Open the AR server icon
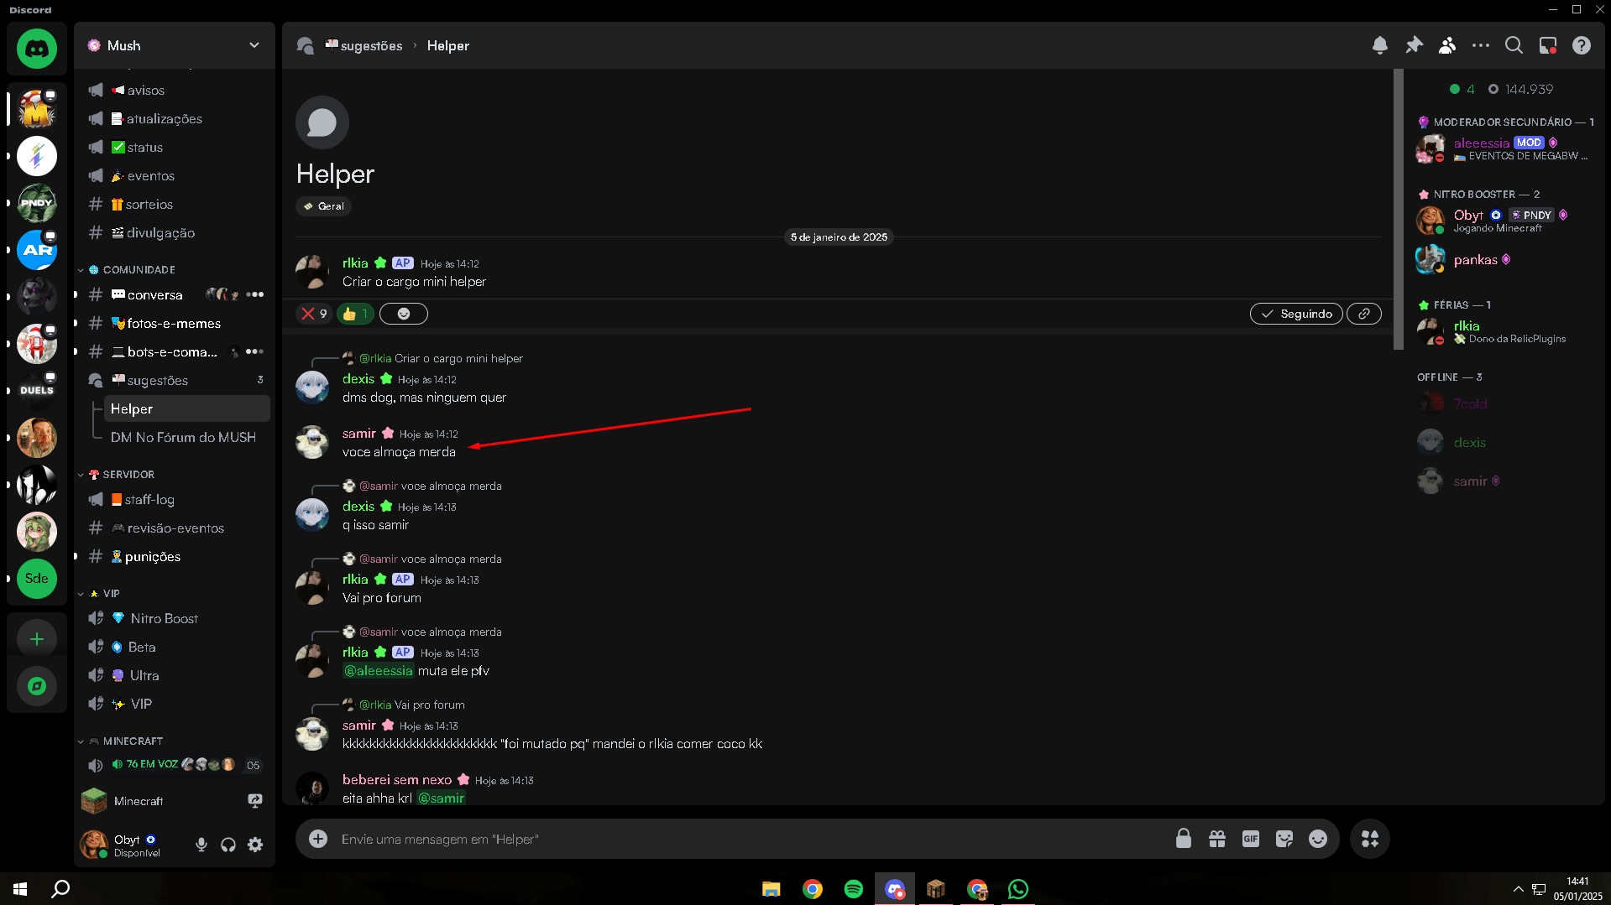This screenshot has width=1611, height=905. pos(37,250)
